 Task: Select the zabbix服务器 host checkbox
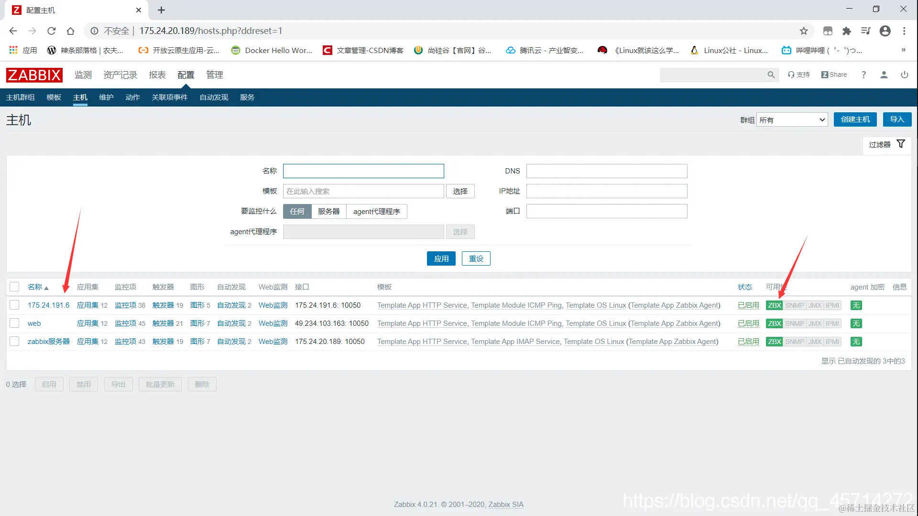coord(14,342)
